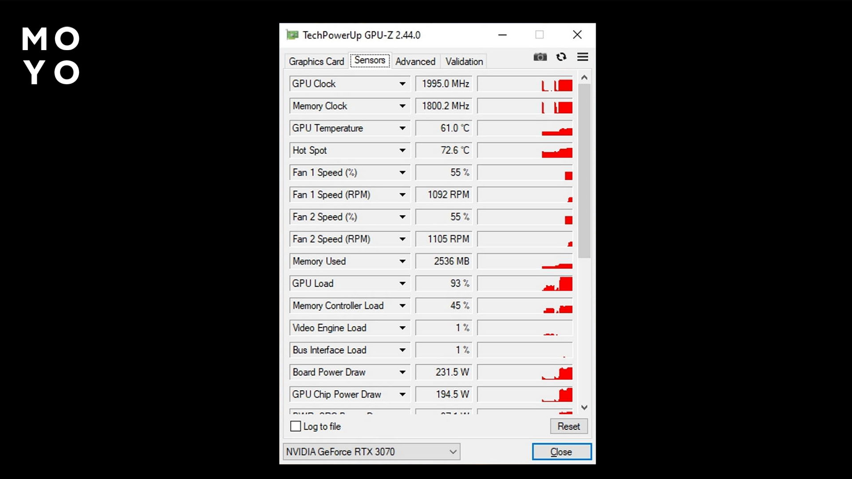Open the Video Engine Load dropdown
The height and width of the screenshot is (479, 852).
point(402,328)
